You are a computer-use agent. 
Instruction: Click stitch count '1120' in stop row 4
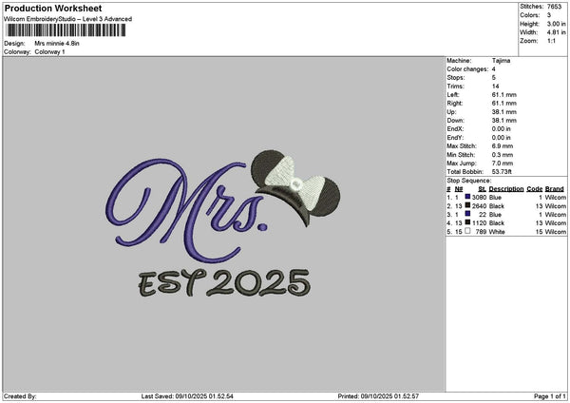click(479, 223)
